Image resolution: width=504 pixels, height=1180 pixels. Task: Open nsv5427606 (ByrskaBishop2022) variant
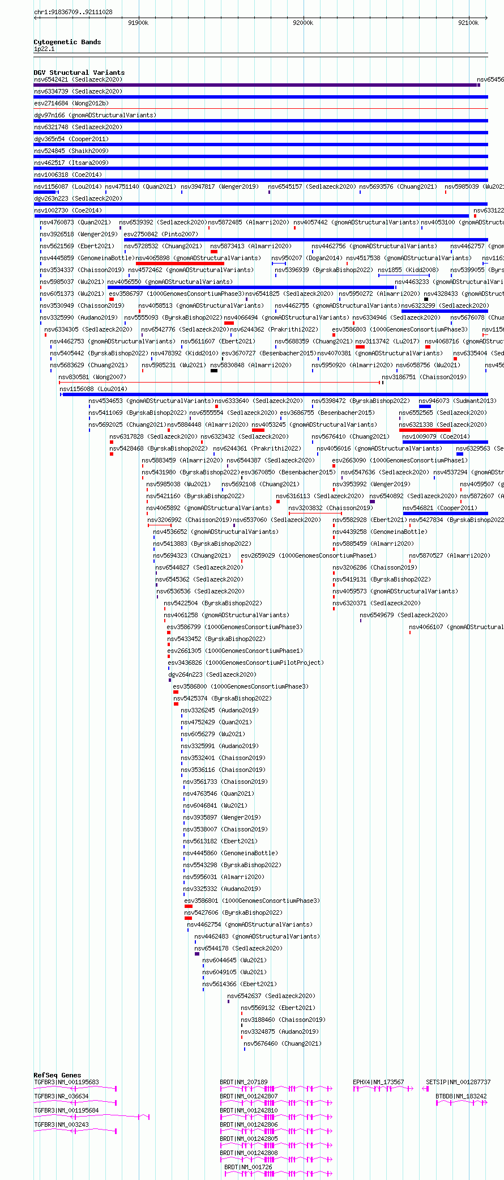point(188,918)
